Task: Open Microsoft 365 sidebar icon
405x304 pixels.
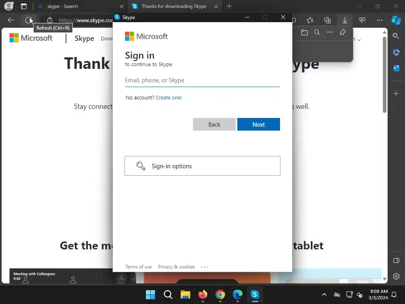Action: pos(396,52)
